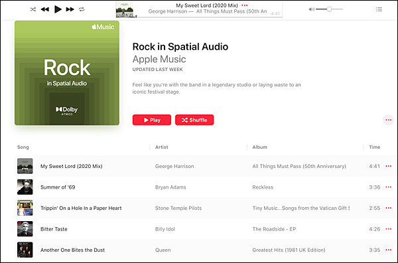This screenshot has height=263, width=398.
Task: Open the Up Next queue list icon
Action: (x=379, y=9)
